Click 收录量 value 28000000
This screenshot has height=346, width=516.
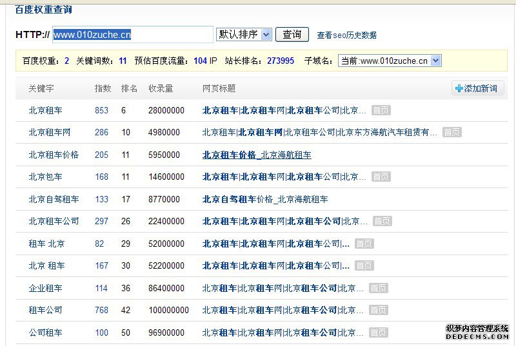166,110
